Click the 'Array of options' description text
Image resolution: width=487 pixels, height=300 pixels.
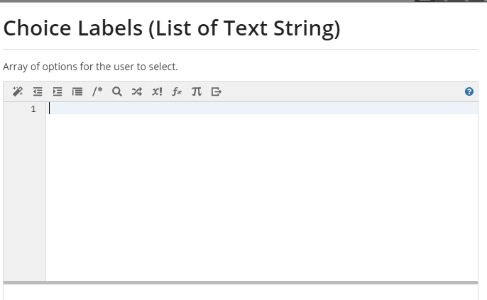pos(90,67)
